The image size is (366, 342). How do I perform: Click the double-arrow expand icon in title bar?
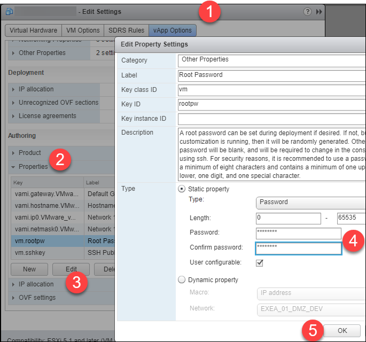(x=320, y=11)
